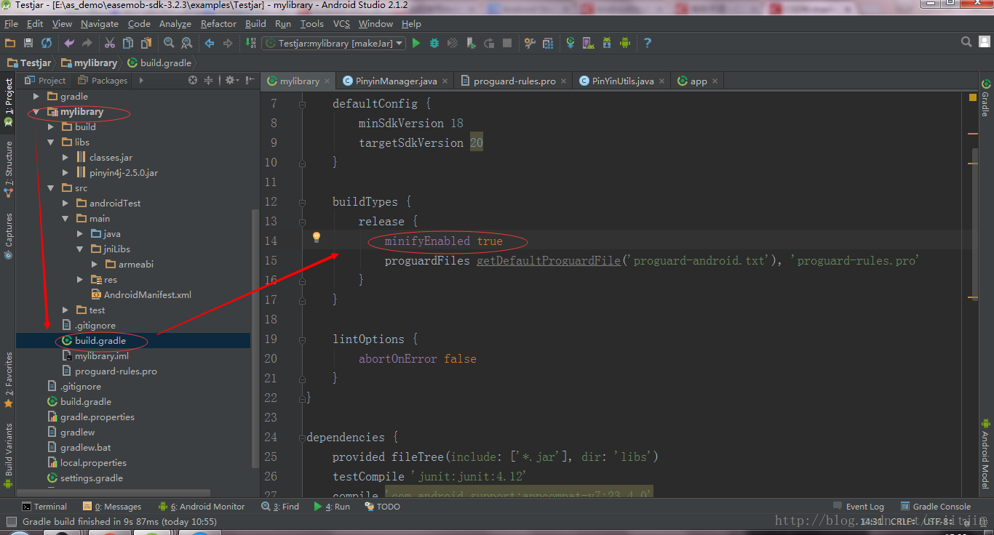This screenshot has width=994, height=535.
Task: Open the Build menu
Action: click(255, 24)
